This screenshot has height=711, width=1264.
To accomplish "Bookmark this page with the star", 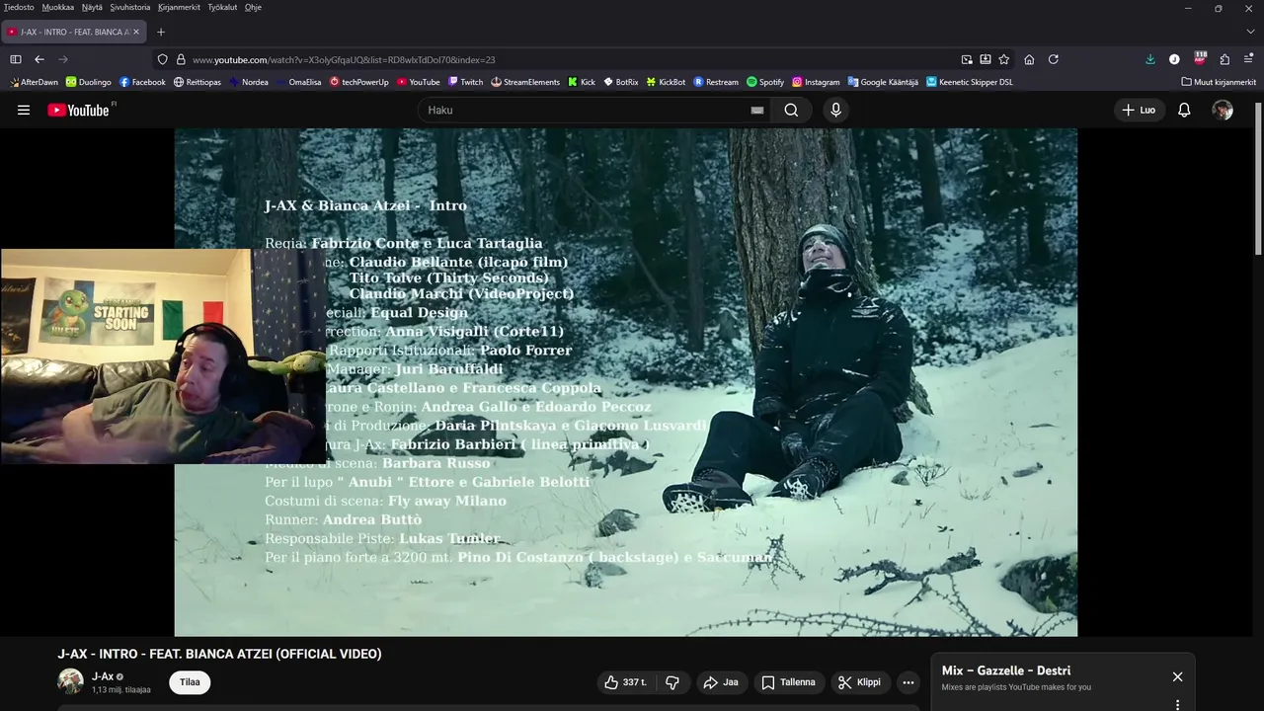I will [x=1004, y=59].
